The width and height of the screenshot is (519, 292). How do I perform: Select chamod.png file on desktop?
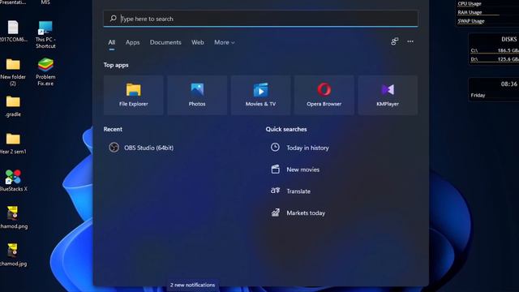coord(13,217)
